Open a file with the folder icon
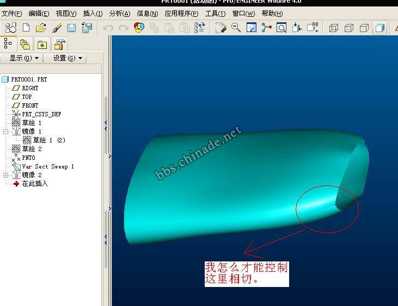 tap(41, 28)
